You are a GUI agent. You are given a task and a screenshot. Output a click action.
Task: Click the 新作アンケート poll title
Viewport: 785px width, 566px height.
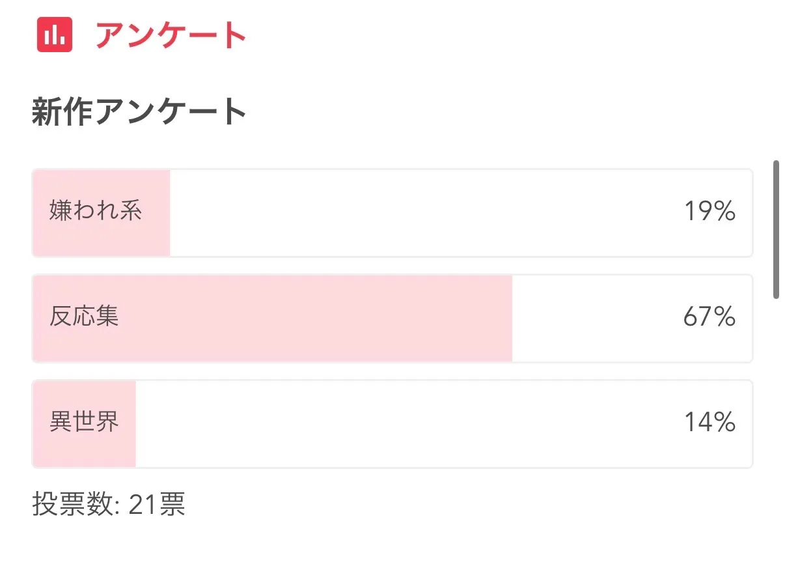click(139, 112)
